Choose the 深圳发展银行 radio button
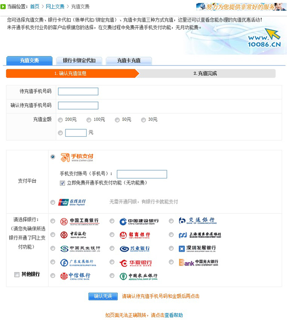This screenshot has height=320, width=287. click(171, 248)
